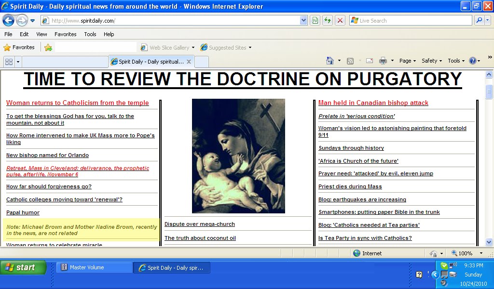Select Spirit Daily taskbar button

point(172,268)
